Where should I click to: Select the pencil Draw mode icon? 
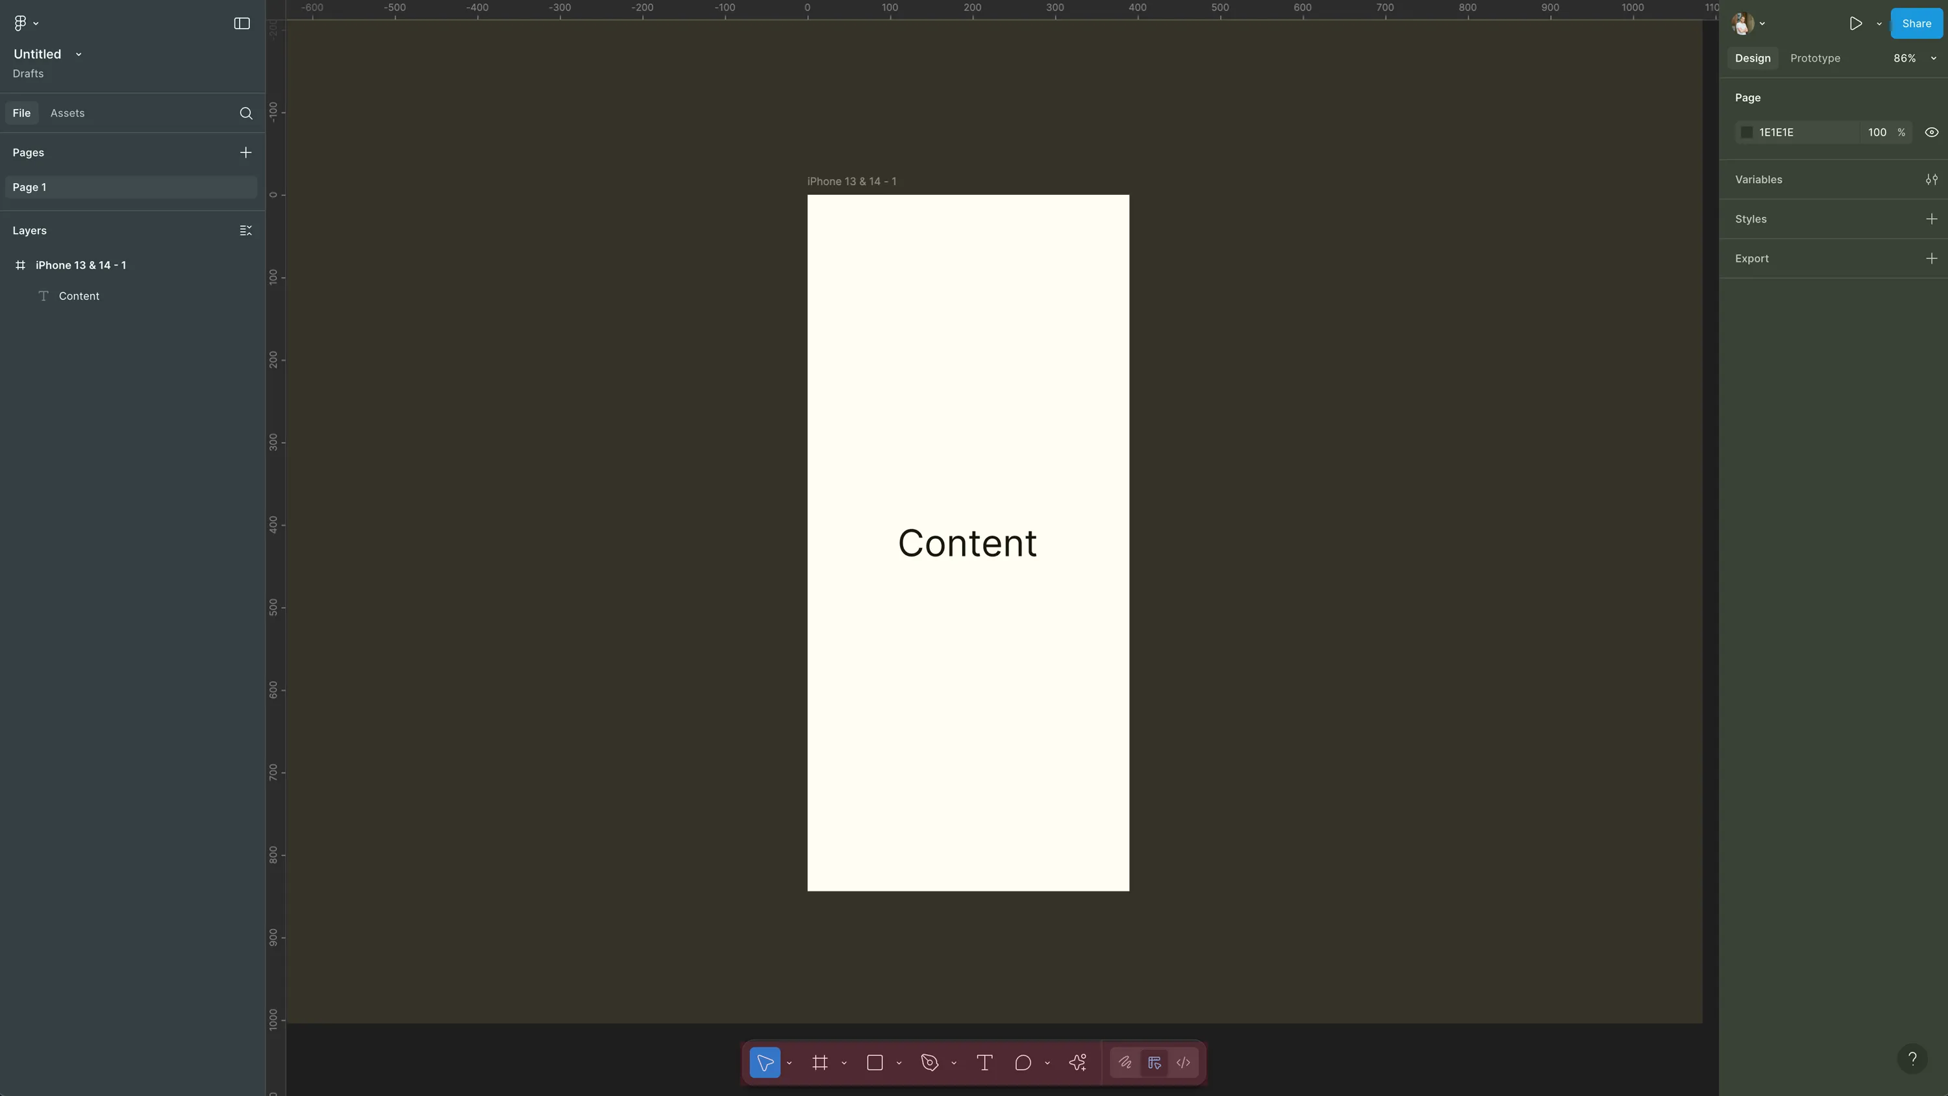pos(1125,1062)
